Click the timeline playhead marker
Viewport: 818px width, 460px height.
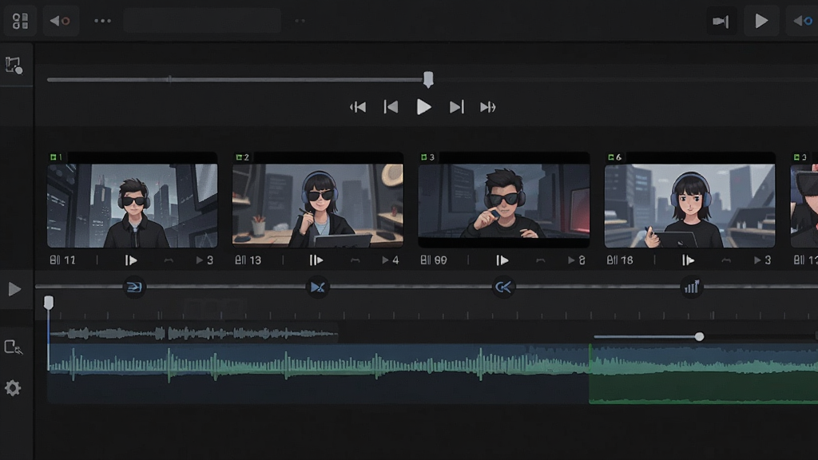click(49, 302)
